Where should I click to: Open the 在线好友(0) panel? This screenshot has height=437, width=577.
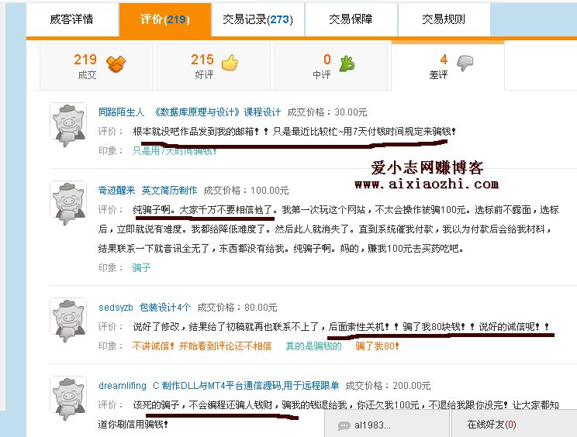(491, 425)
